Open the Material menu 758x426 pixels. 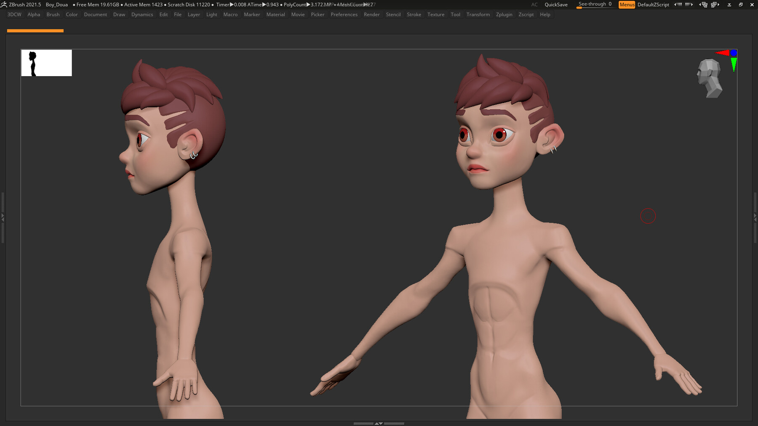276,15
